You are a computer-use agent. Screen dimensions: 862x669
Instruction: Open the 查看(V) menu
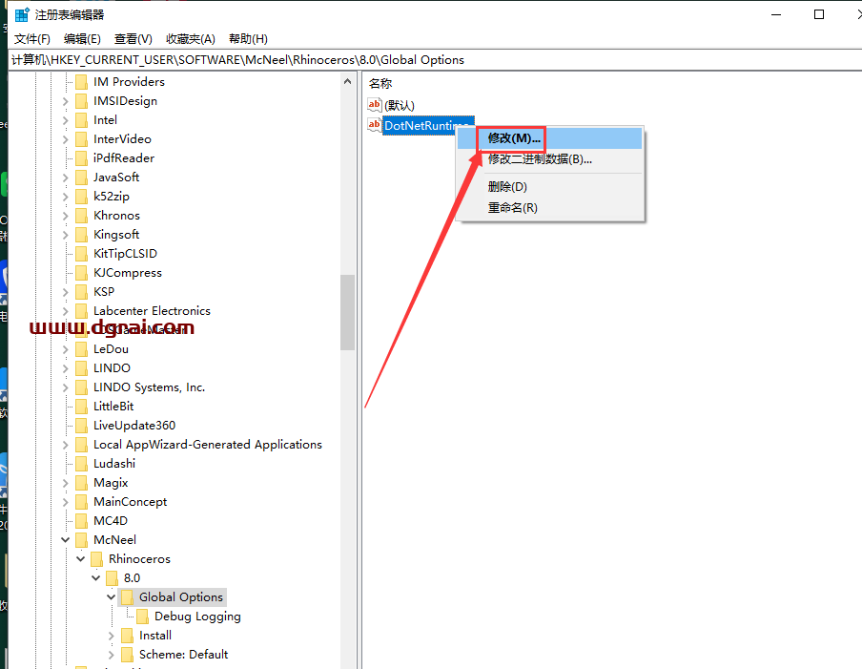[133, 39]
